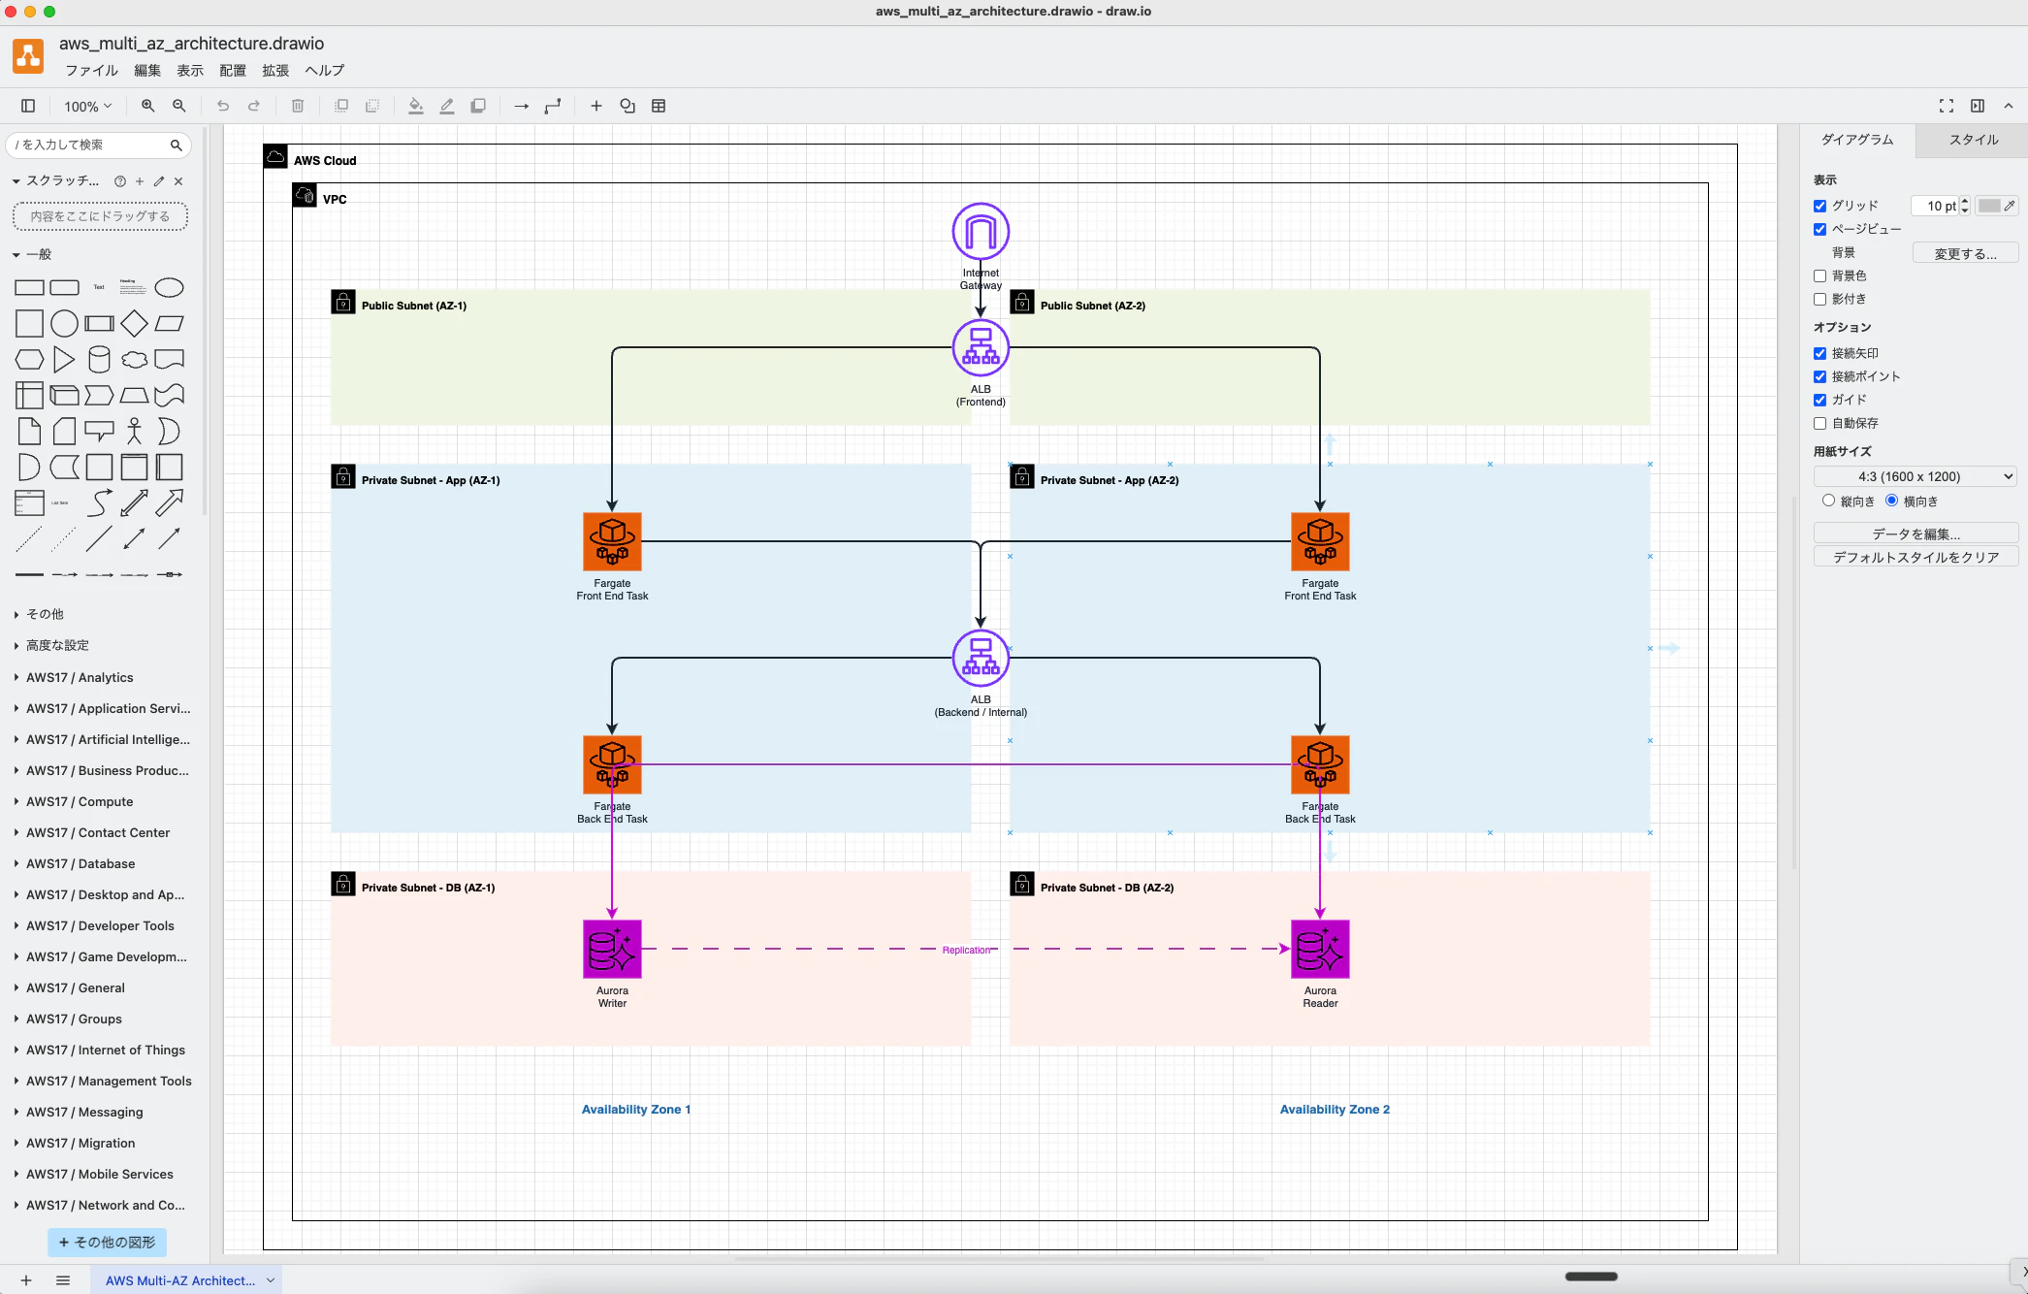Enable the 背景色 checkbox
The image size is (2028, 1294).
click(1820, 275)
